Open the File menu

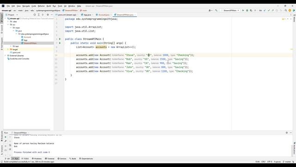click(x=8, y=6)
